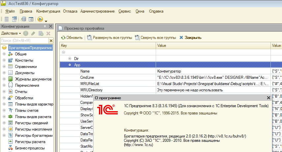Expand the Отчеты tree node
The width and height of the screenshot is (282, 152).
click(4, 92)
